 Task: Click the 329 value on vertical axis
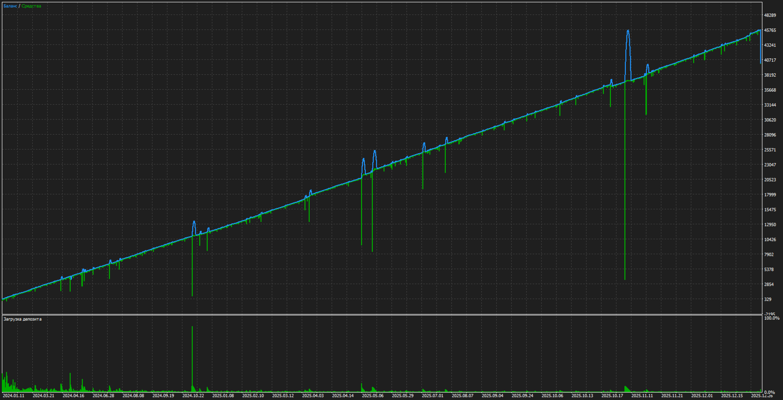click(x=768, y=300)
